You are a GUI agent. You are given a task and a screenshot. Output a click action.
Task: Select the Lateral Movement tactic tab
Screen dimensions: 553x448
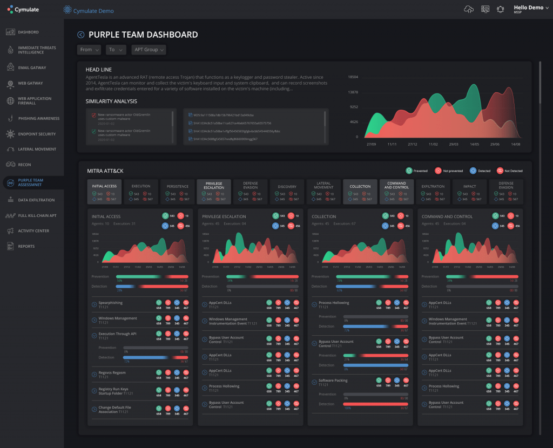(x=323, y=192)
